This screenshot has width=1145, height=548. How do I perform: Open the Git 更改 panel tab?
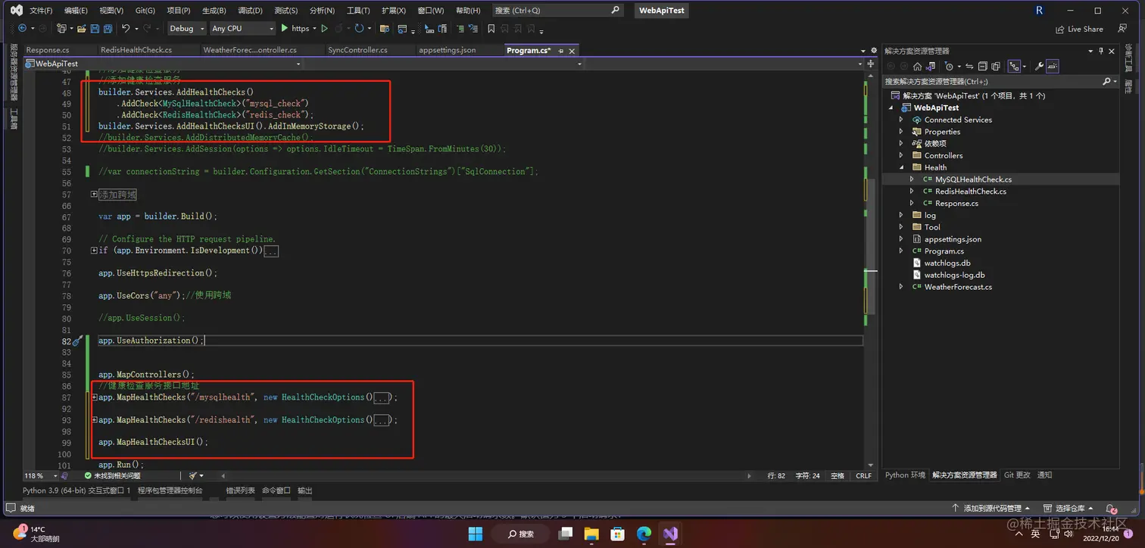(x=1017, y=475)
